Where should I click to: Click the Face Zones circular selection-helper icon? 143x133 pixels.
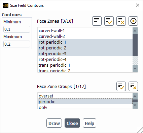pyautogui.click(x=133, y=21)
